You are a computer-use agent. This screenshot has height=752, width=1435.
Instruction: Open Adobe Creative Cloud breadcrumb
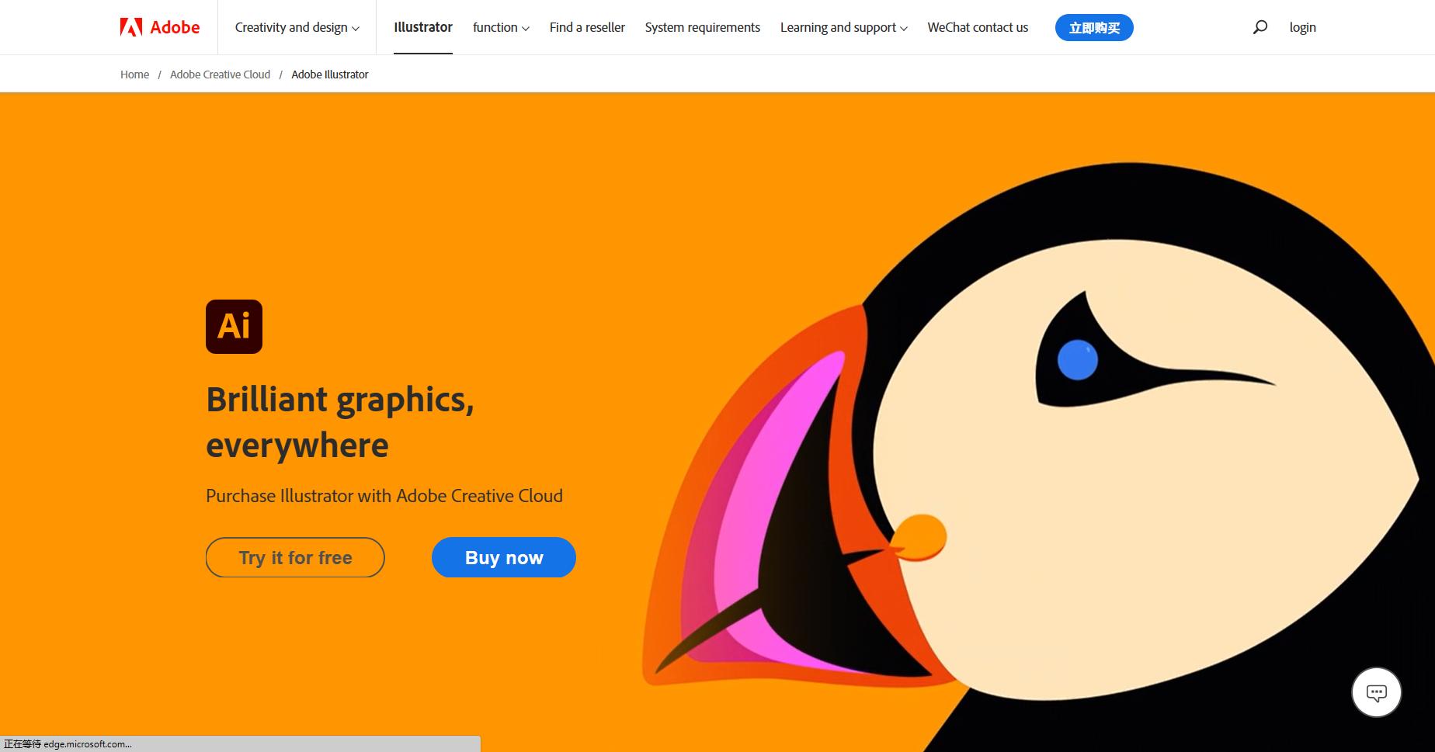(x=220, y=75)
